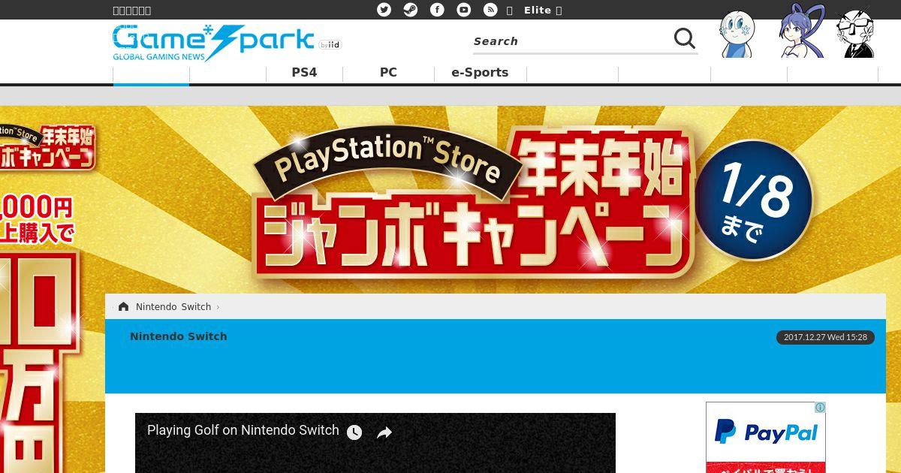Click video title Playing Golf on Nintendo Switch
Image resolution: width=901 pixels, height=473 pixels.
coord(243,430)
